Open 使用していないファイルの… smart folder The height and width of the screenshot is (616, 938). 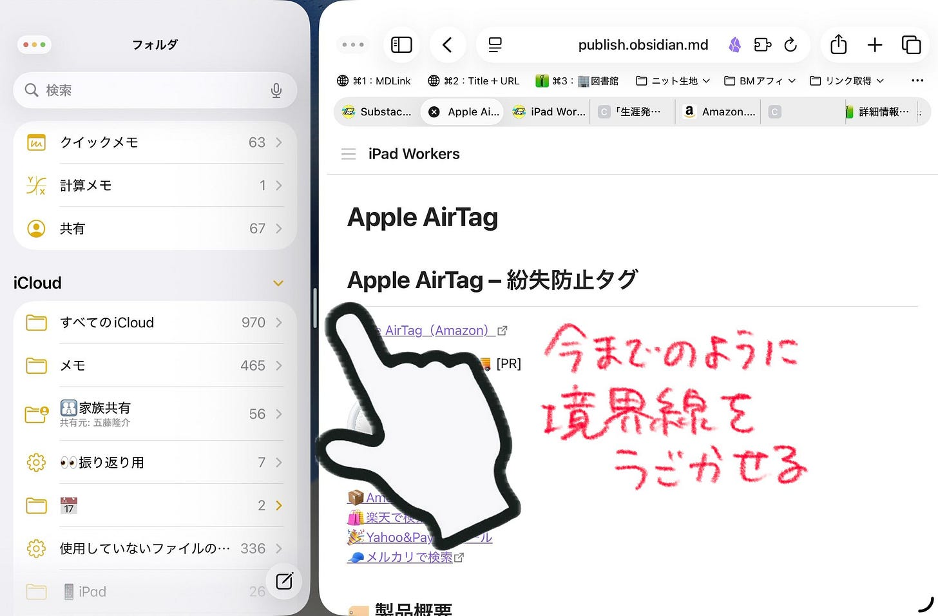[155, 548]
